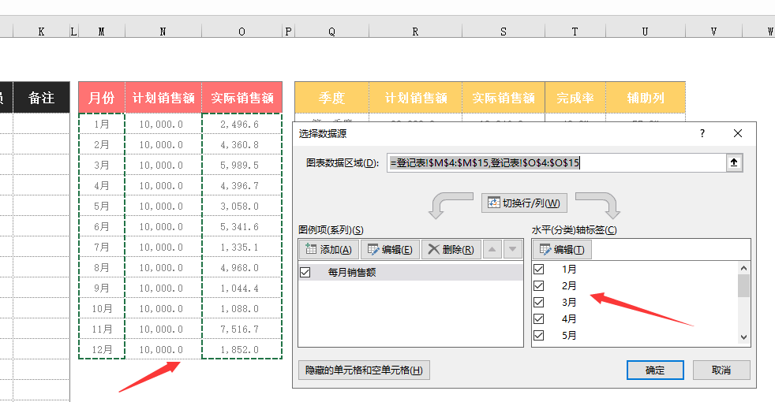Click the 季度 header cell
Image resolution: width=775 pixels, height=402 pixels.
coord(331,98)
